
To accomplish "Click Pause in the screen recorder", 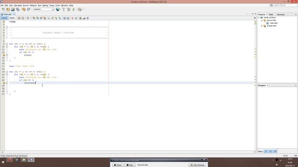I will 118,165.
